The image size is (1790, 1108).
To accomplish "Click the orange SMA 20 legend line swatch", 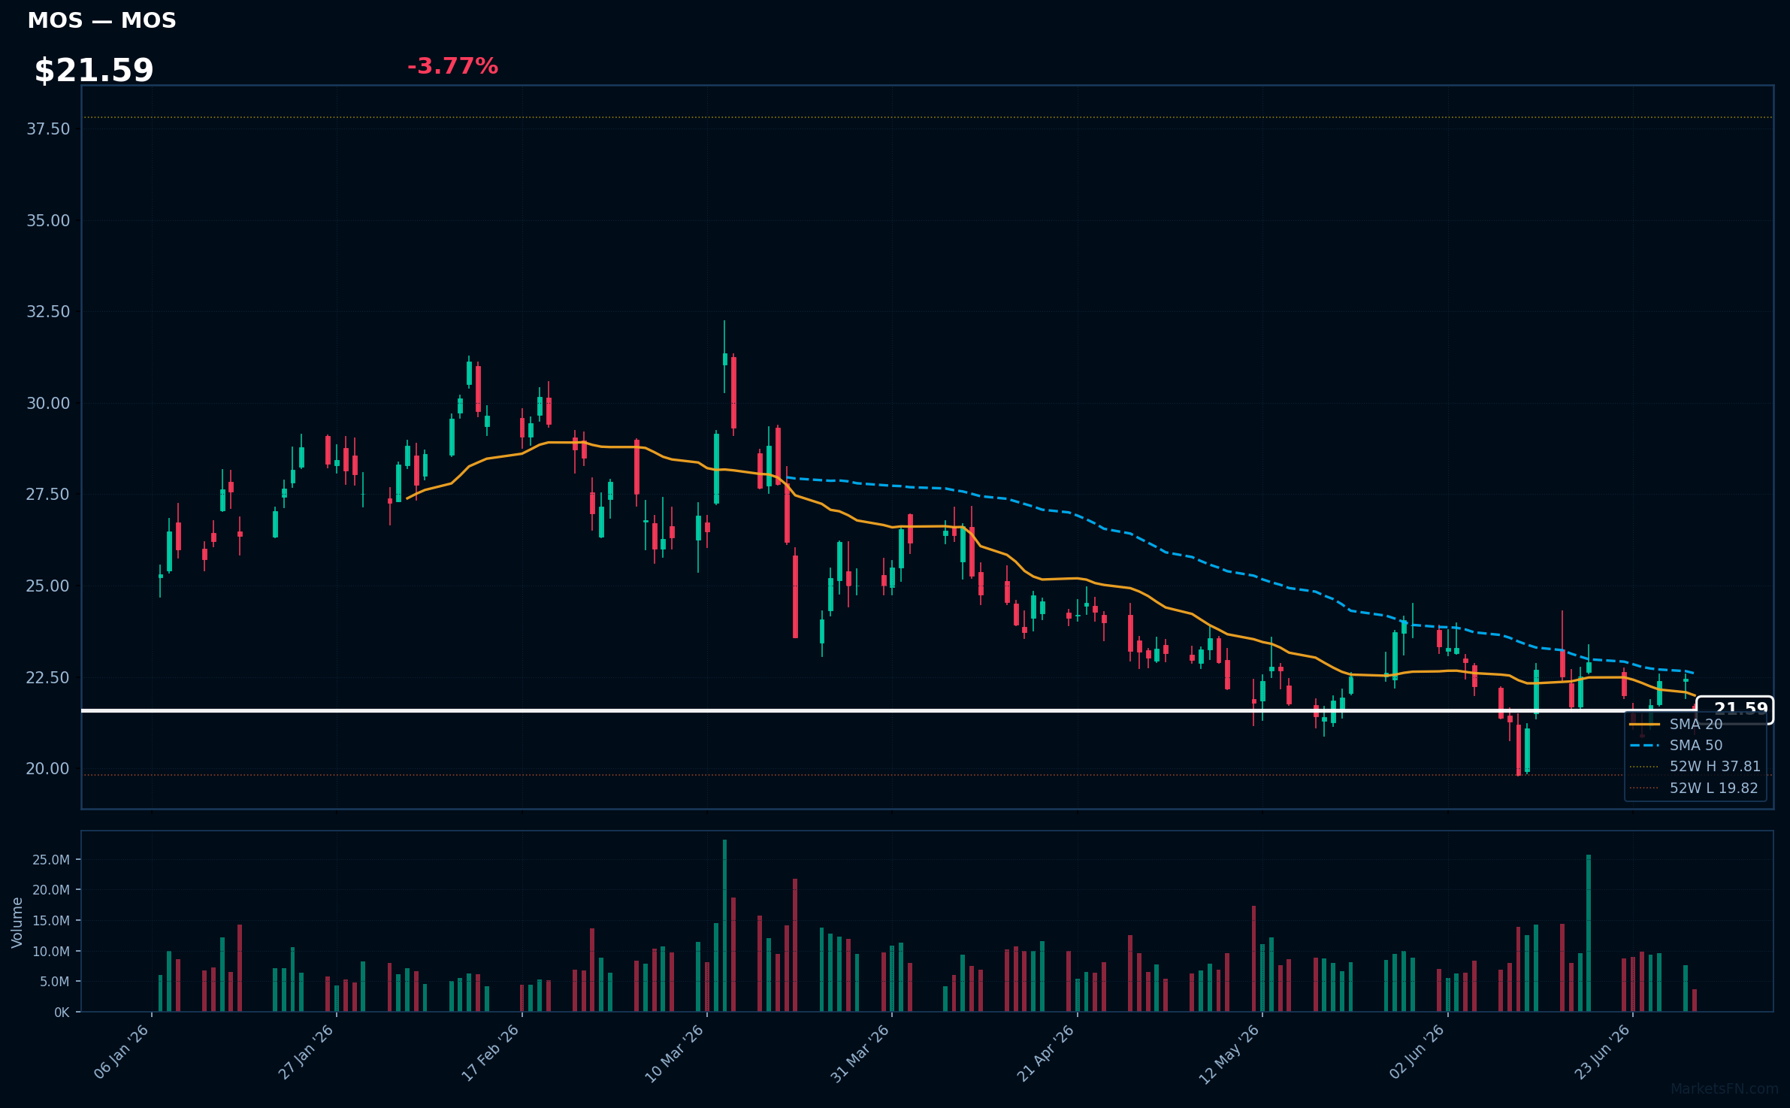I will click(1644, 724).
